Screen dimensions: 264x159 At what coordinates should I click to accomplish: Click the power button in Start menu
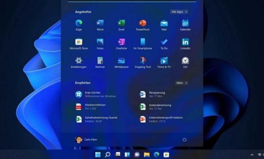(184, 139)
